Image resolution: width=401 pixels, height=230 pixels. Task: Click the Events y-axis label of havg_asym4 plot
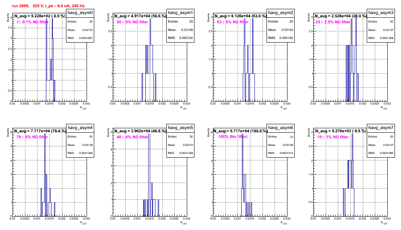pos(7,132)
